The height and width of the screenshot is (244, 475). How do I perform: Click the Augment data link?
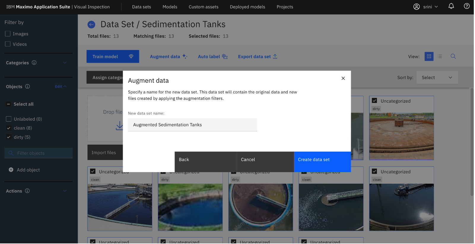(x=169, y=56)
